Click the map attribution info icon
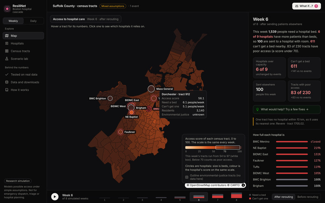 (243, 185)
